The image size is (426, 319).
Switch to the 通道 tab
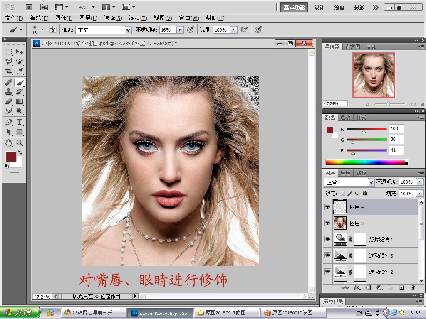pos(345,173)
